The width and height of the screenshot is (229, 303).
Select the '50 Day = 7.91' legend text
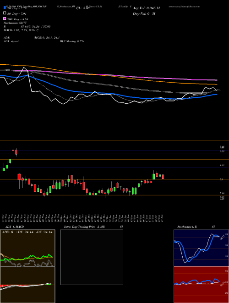(17, 14)
